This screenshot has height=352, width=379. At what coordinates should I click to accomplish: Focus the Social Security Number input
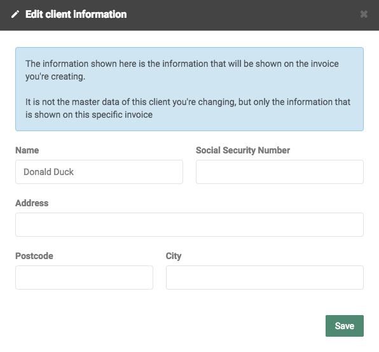coord(280,172)
